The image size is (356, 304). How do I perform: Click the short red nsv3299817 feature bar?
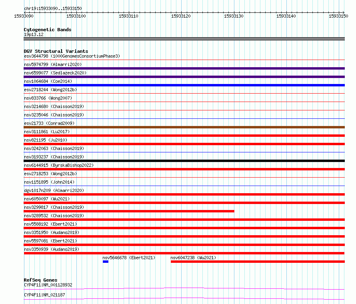click(129, 211)
